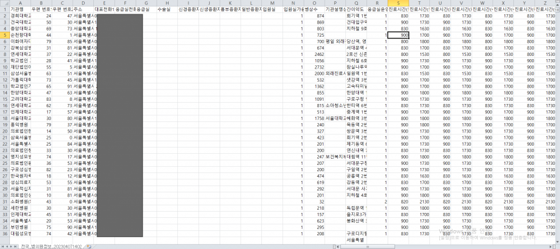The height and width of the screenshot is (249, 560).
Task: Select header cell 병상수
Action: point(314,9)
